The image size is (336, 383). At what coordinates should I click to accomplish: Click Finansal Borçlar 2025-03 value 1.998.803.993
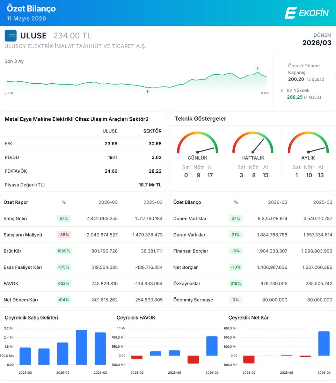click(x=317, y=251)
